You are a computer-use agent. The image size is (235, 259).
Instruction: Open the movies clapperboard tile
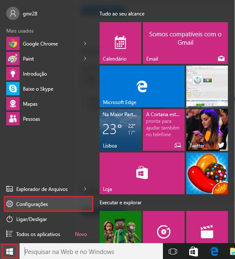tap(207, 227)
